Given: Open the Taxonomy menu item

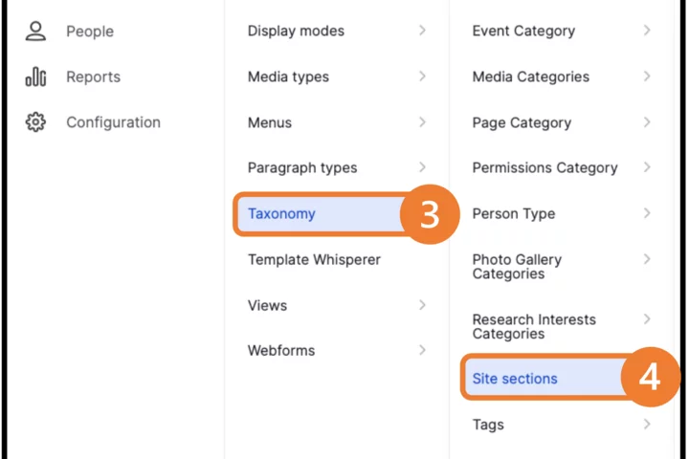Looking at the screenshot, I should [281, 213].
